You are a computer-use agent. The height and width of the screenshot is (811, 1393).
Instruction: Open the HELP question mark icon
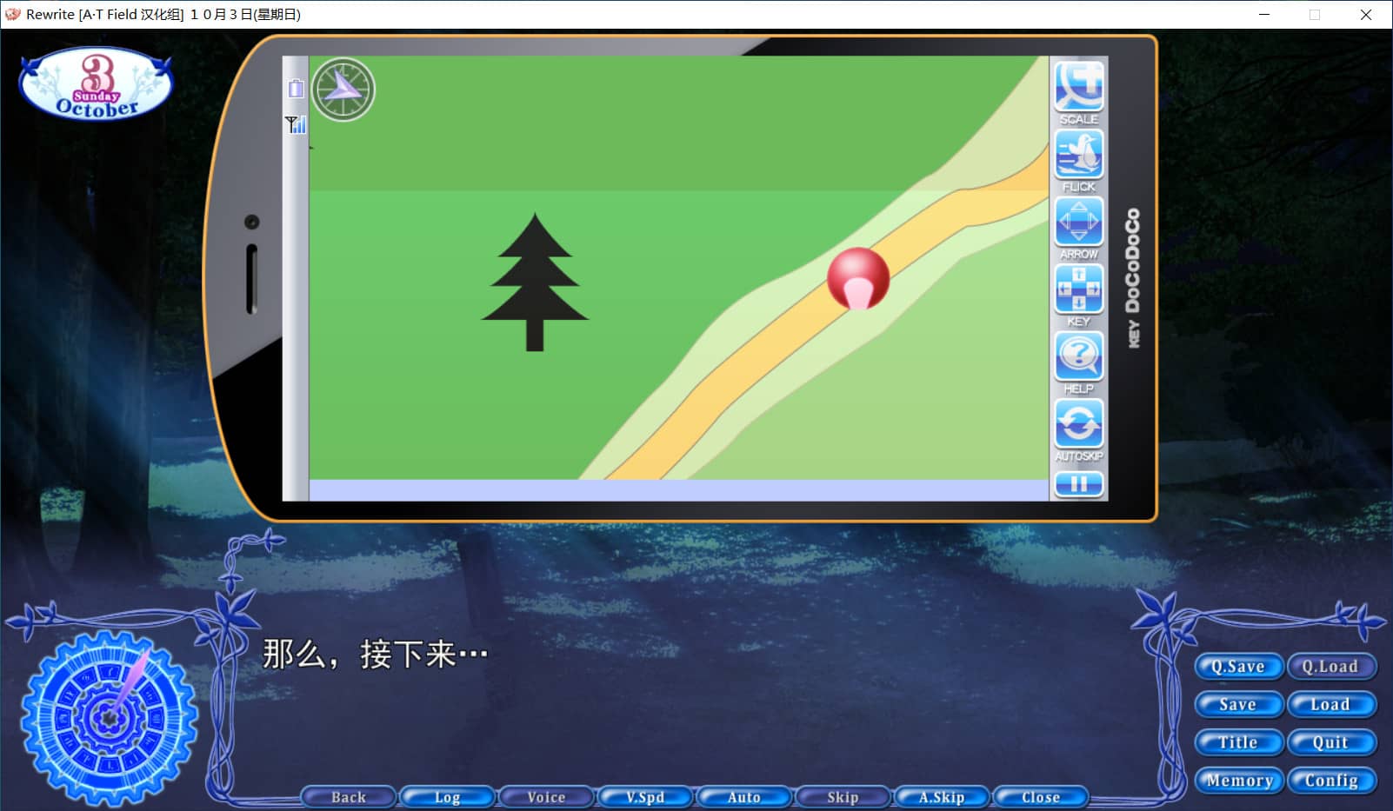(1078, 356)
